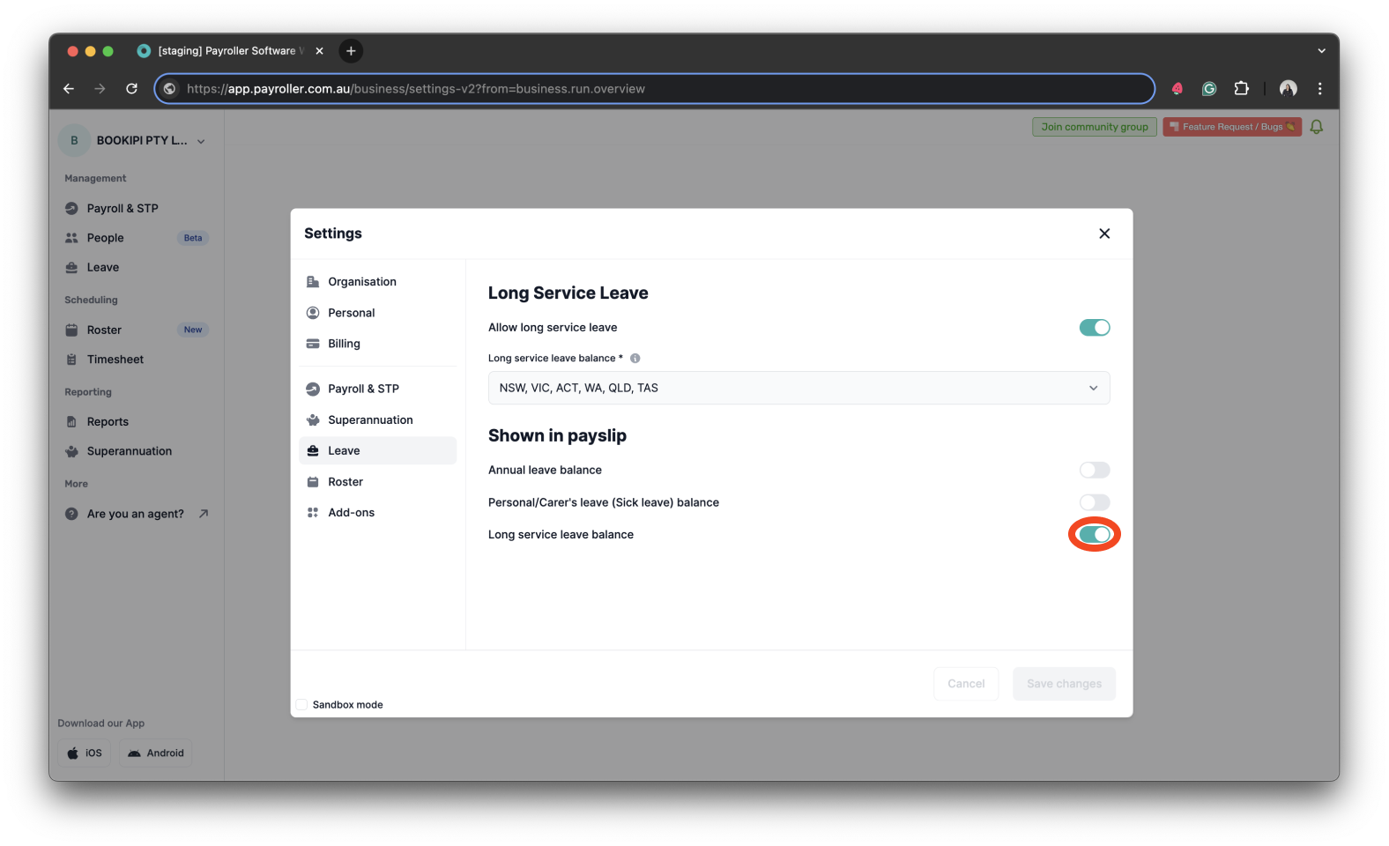Click the iOS app download button
The width and height of the screenshot is (1389, 846).
coord(85,753)
